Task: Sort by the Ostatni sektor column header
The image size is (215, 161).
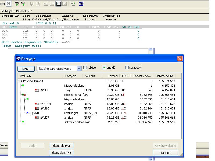Action: point(164,76)
